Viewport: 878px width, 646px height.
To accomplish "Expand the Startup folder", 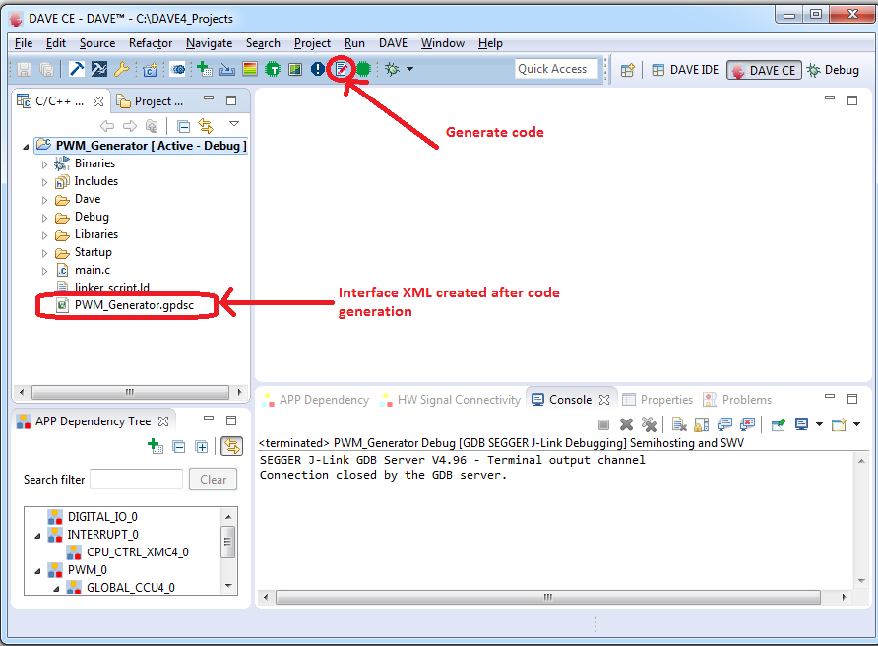I will pos(45,253).
